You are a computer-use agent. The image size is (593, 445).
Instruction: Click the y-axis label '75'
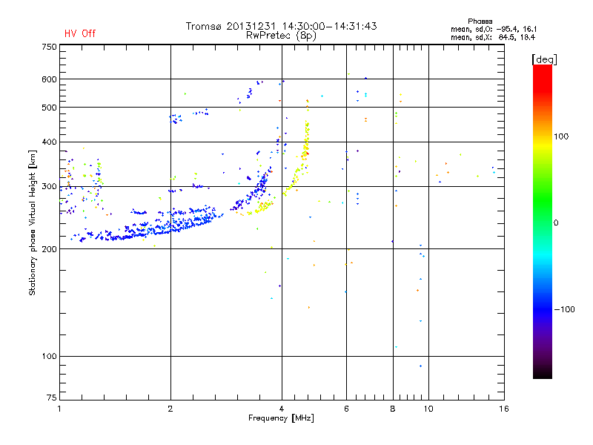tap(52, 398)
